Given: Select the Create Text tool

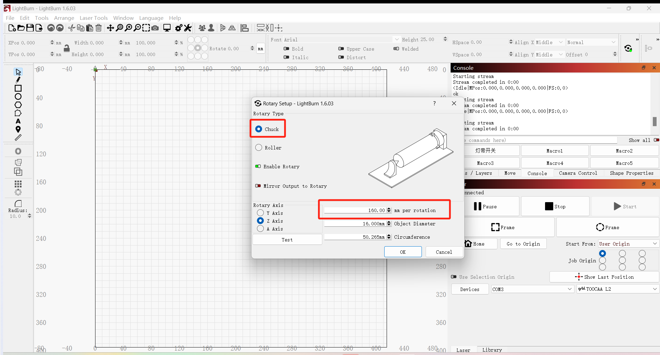Looking at the screenshot, I should click(18, 121).
